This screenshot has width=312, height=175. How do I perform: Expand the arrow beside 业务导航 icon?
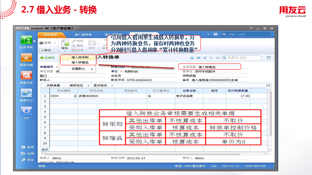click(x=34, y=41)
